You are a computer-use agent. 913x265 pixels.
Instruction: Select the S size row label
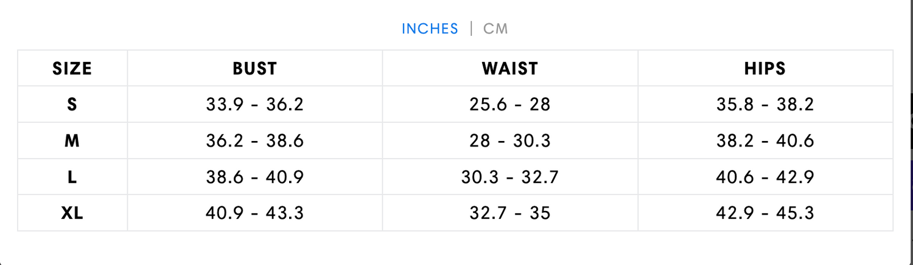click(x=72, y=105)
